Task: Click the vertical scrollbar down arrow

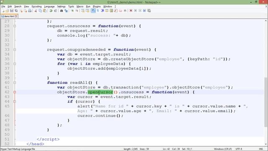Action: pyautogui.click(x=265, y=144)
